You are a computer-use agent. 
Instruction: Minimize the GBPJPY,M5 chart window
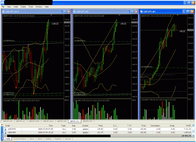coord(128,12)
